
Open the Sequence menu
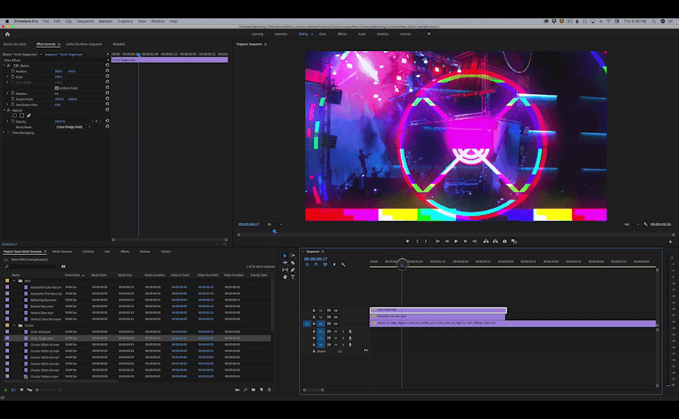tap(85, 22)
